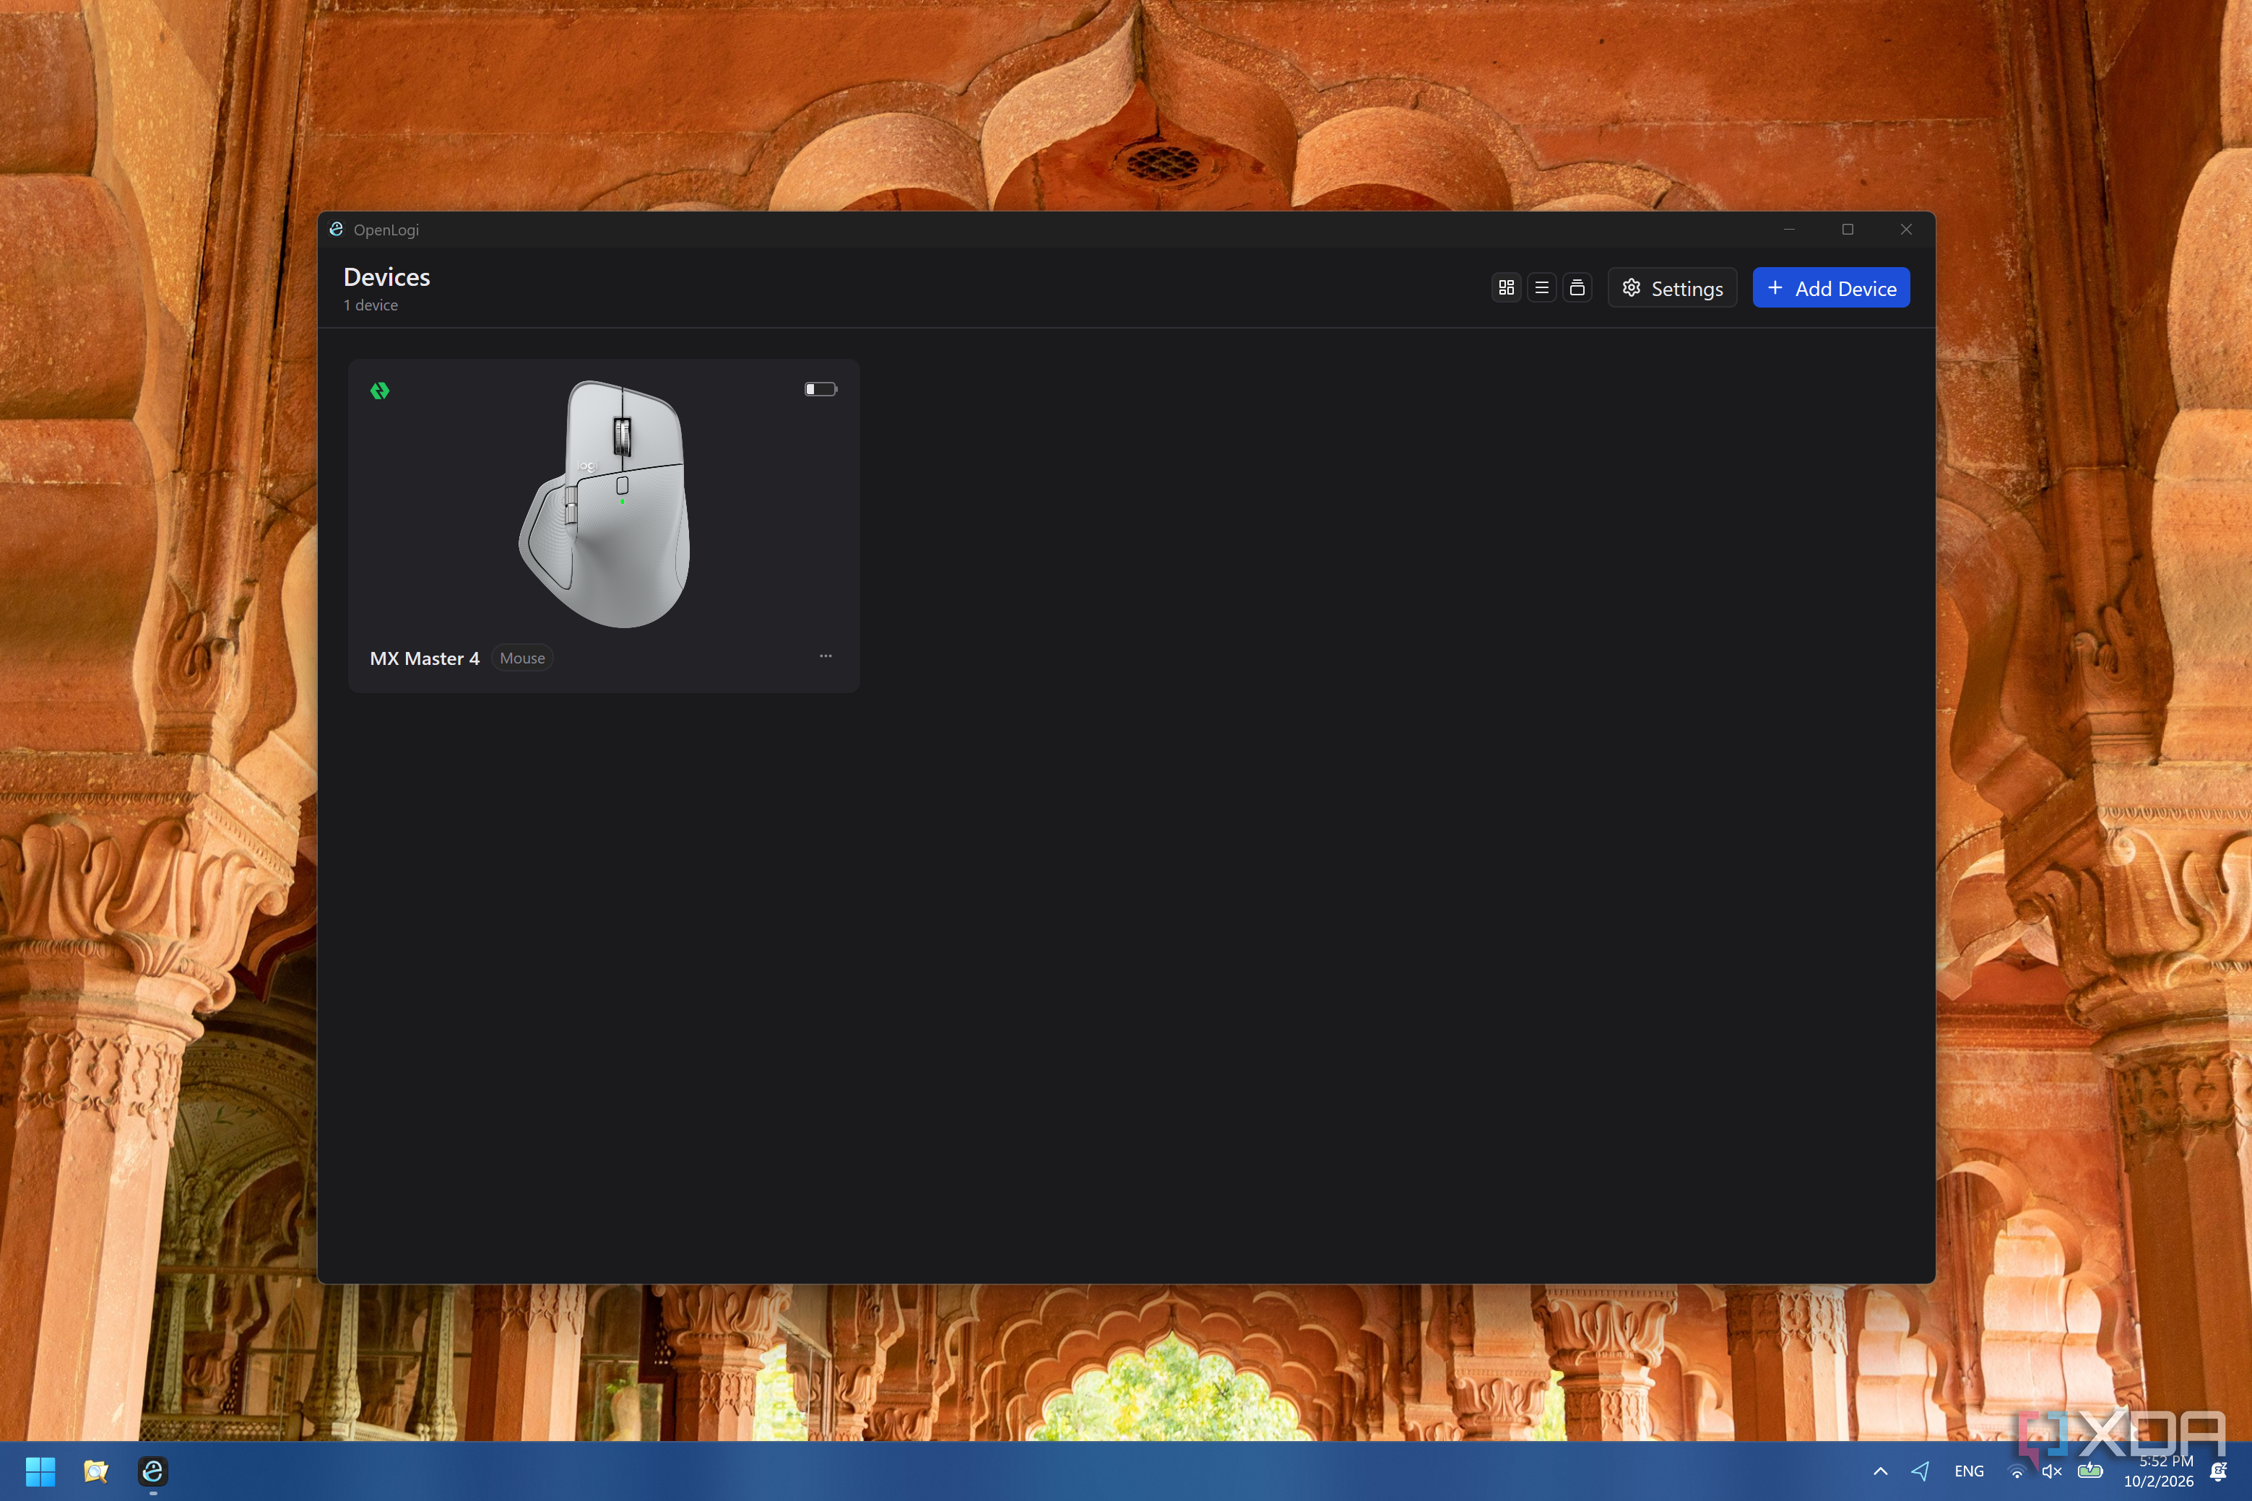The width and height of the screenshot is (2252, 1501).
Task: Open the clock showing 5:52 PM
Action: tap(2158, 1471)
